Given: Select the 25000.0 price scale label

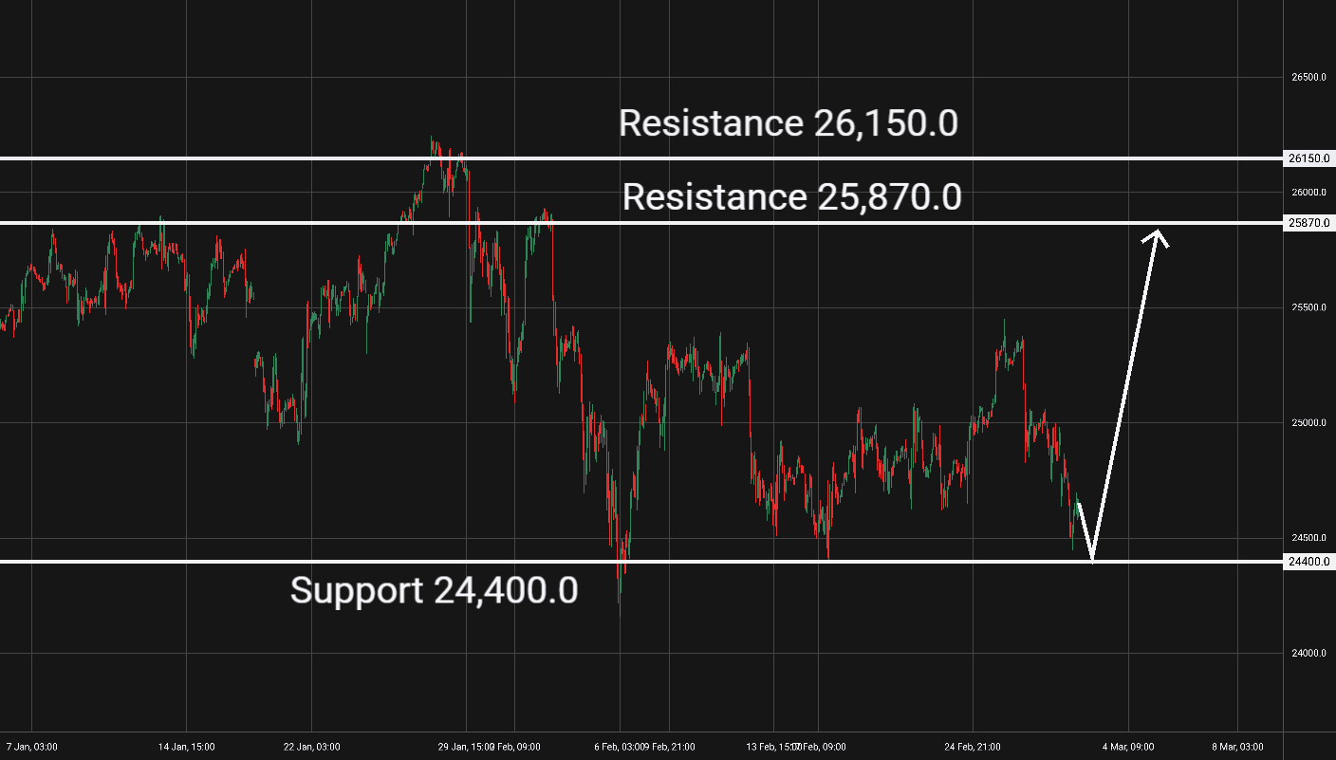Looking at the screenshot, I should [1308, 423].
